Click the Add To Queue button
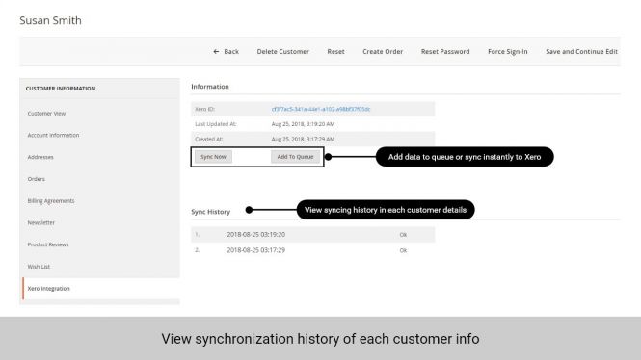The width and height of the screenshot is (641, 360). click(x=295, y=157)
